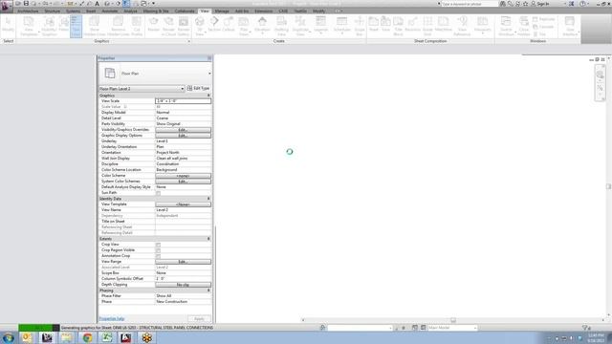This screenshot has width=612, height=344.
Task: Select the Section tool
Action: tap(214, 25)
